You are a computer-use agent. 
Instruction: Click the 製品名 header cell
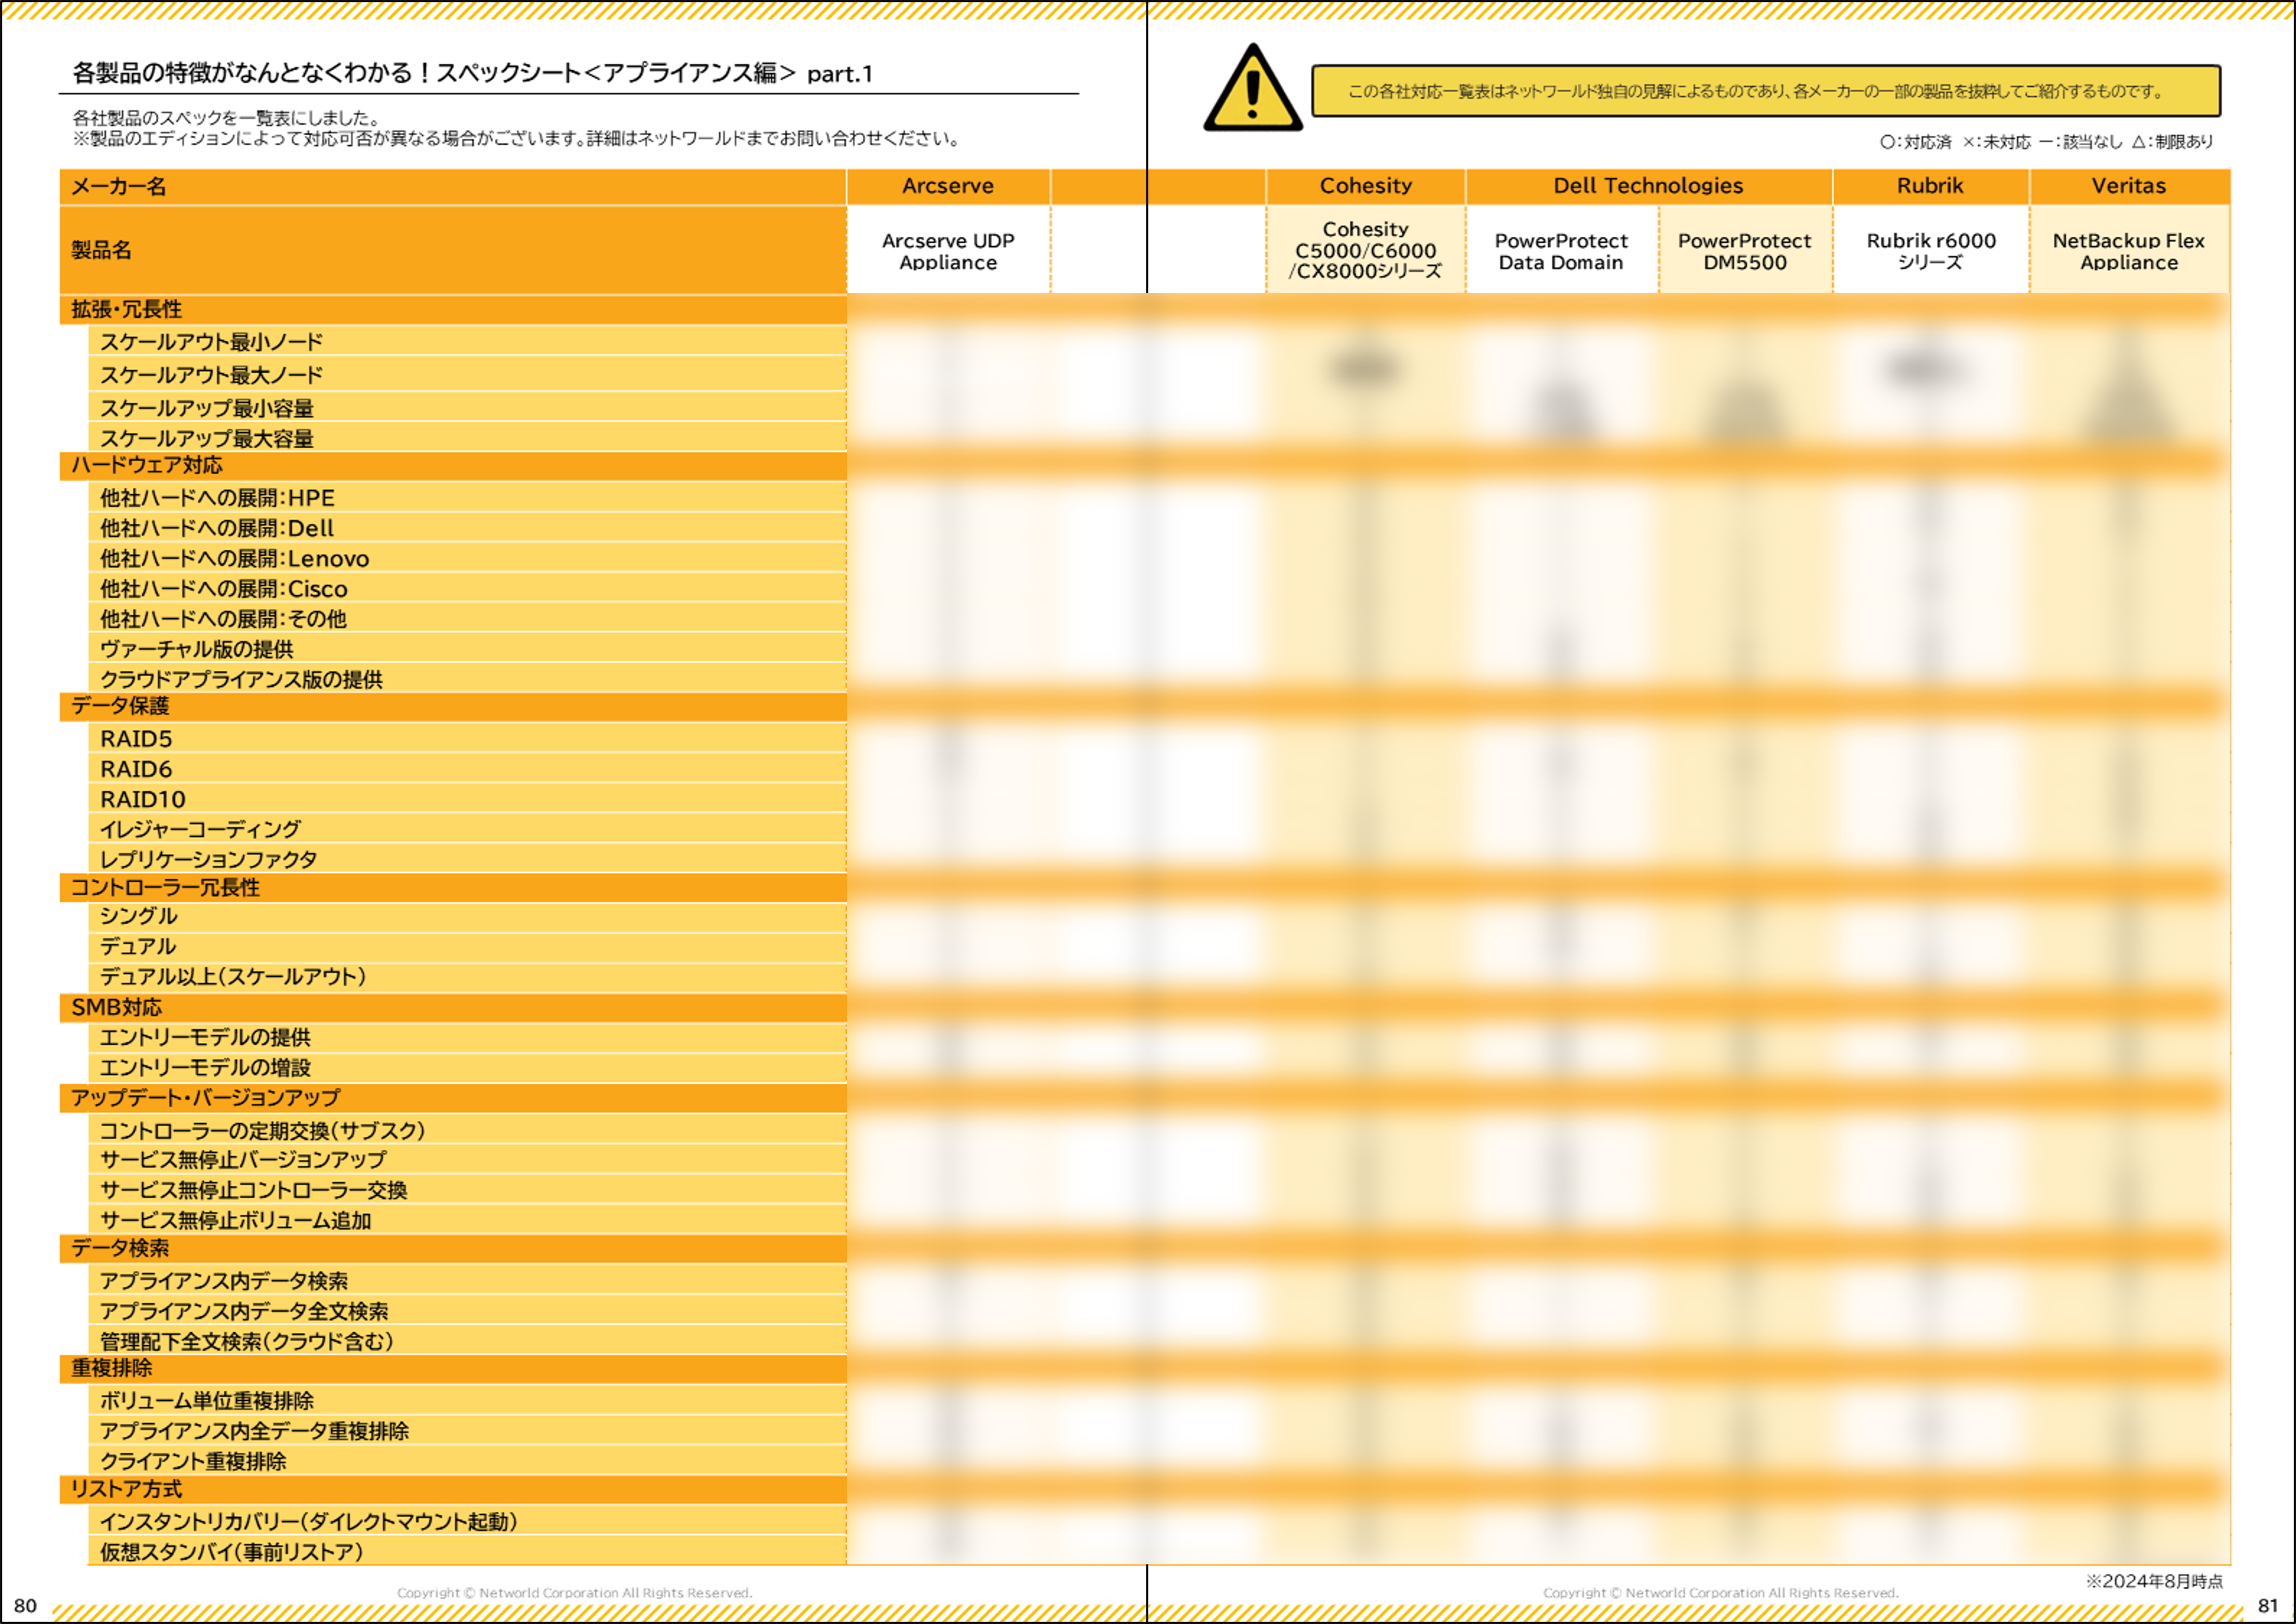tap(453, 250)
